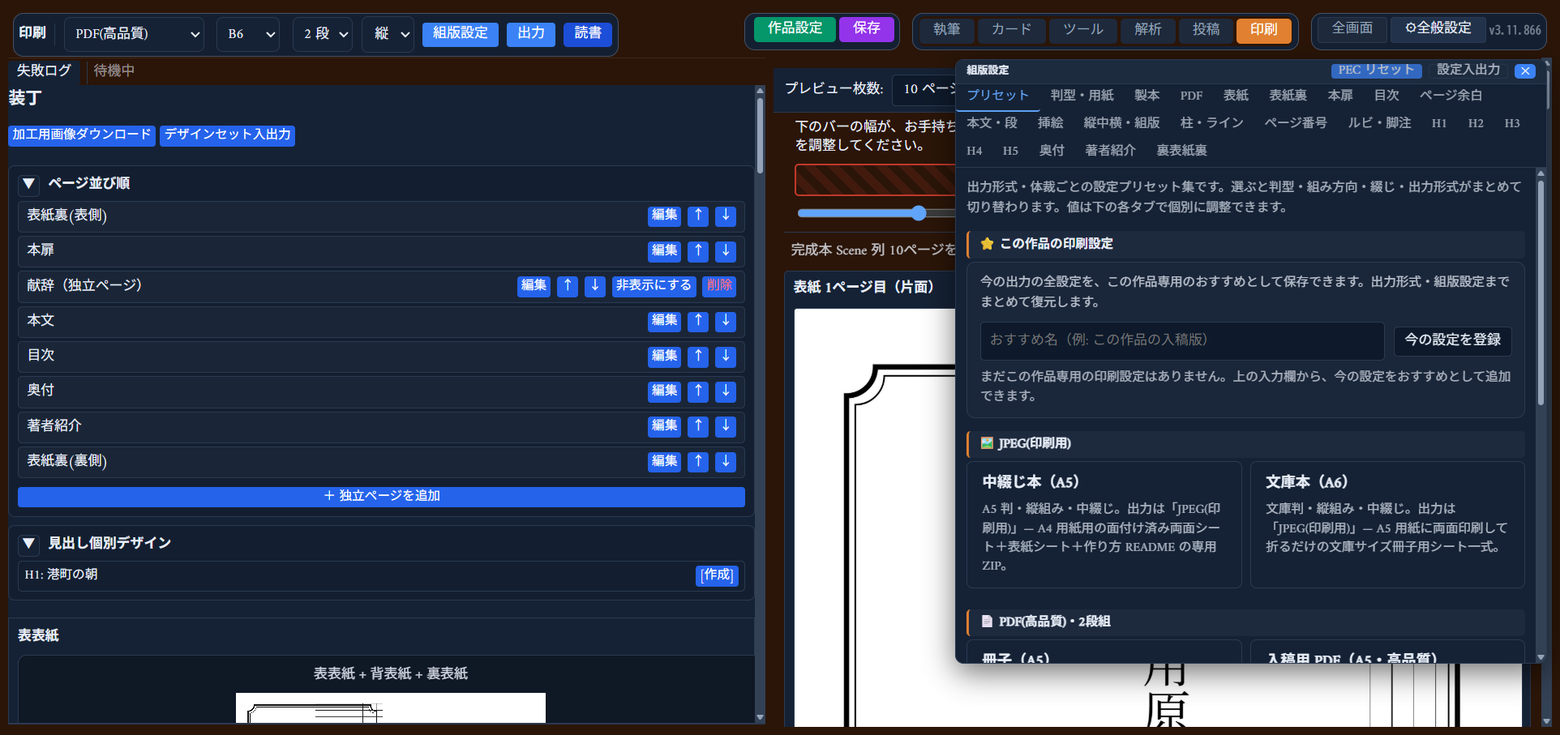Move 本文 row up

pos(698,321)
